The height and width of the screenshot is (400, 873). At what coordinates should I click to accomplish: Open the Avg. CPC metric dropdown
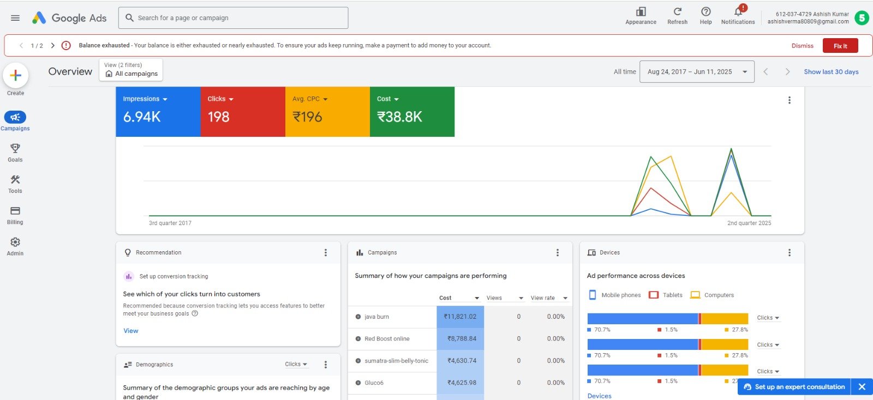pyautogui.click(x=310, y=99)
